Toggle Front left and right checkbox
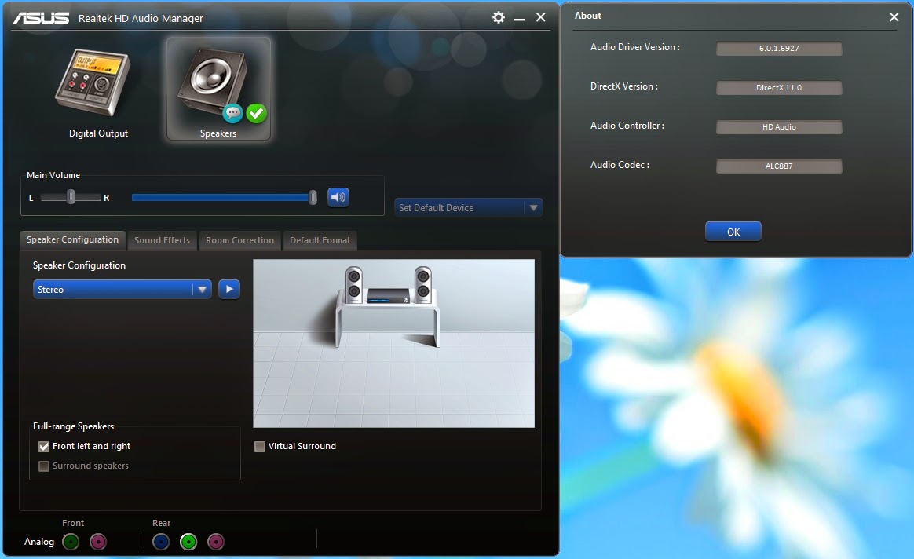Image resolution: width=914 pixels, height=559 pixels. click(44, 447)
